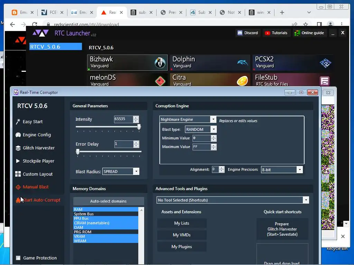Open Custom Layout grid icon

click(x=18, y=174)
